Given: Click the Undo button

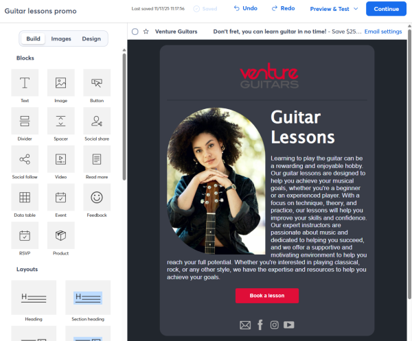Looking at the screenshot, I should pos(245,8).
